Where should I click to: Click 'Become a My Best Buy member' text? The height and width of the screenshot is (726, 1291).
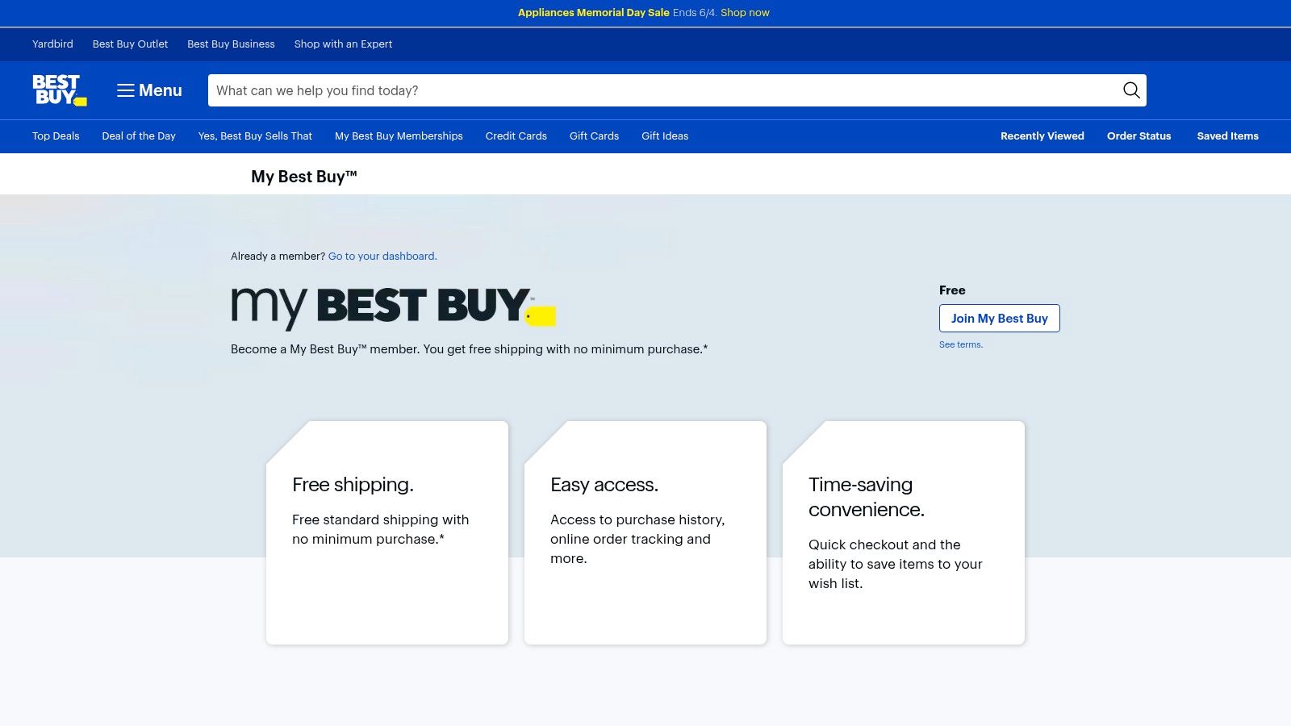(x=469, y=349)
